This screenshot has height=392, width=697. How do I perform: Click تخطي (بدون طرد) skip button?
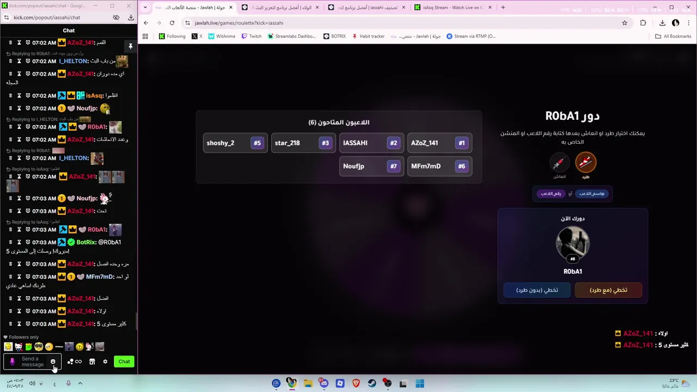(537, 290)
